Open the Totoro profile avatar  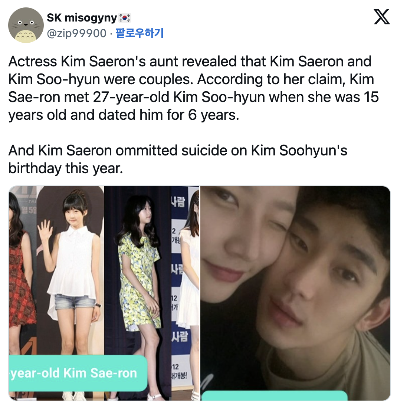(26, 25)
